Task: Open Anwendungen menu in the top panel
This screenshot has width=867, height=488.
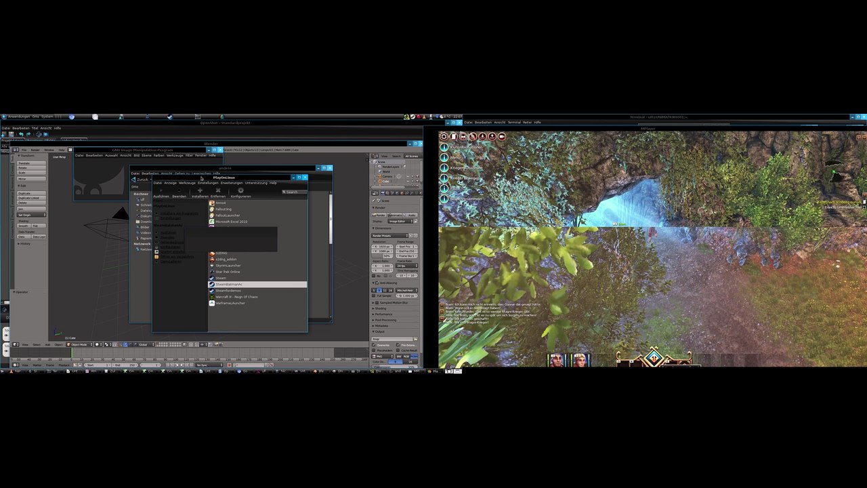Action: [x=19, y=117]
